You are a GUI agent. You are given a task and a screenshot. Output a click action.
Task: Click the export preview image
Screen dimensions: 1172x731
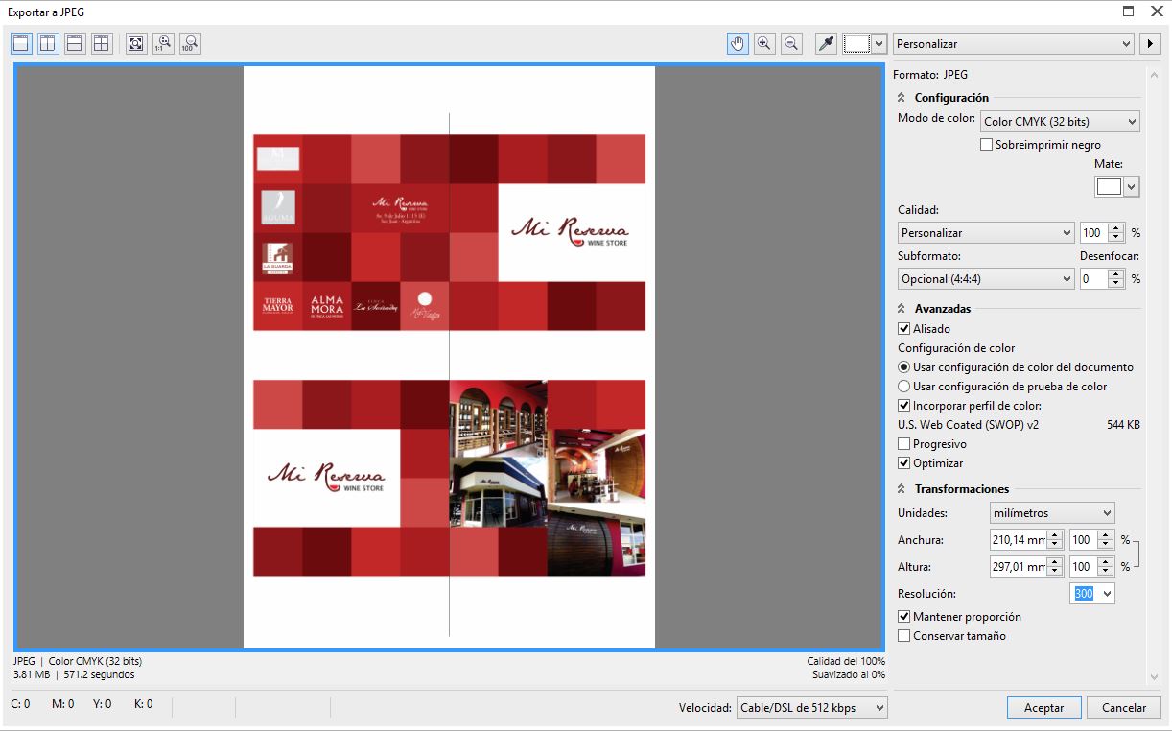point(449,357)
